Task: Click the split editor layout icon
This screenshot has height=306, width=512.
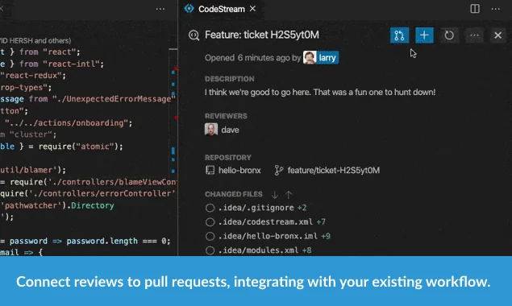Action: 475,9
